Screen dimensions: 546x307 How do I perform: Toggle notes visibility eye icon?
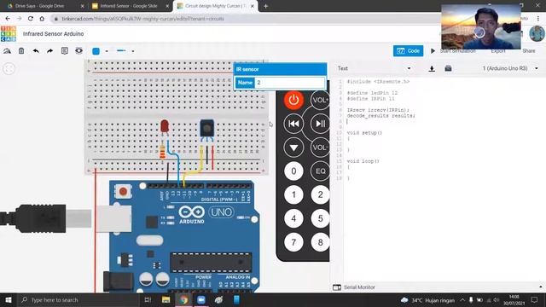[x=79, y=51]
